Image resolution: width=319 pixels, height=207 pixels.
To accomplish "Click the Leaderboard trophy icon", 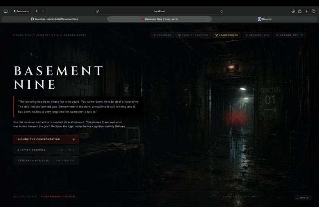I will [216, 35].
